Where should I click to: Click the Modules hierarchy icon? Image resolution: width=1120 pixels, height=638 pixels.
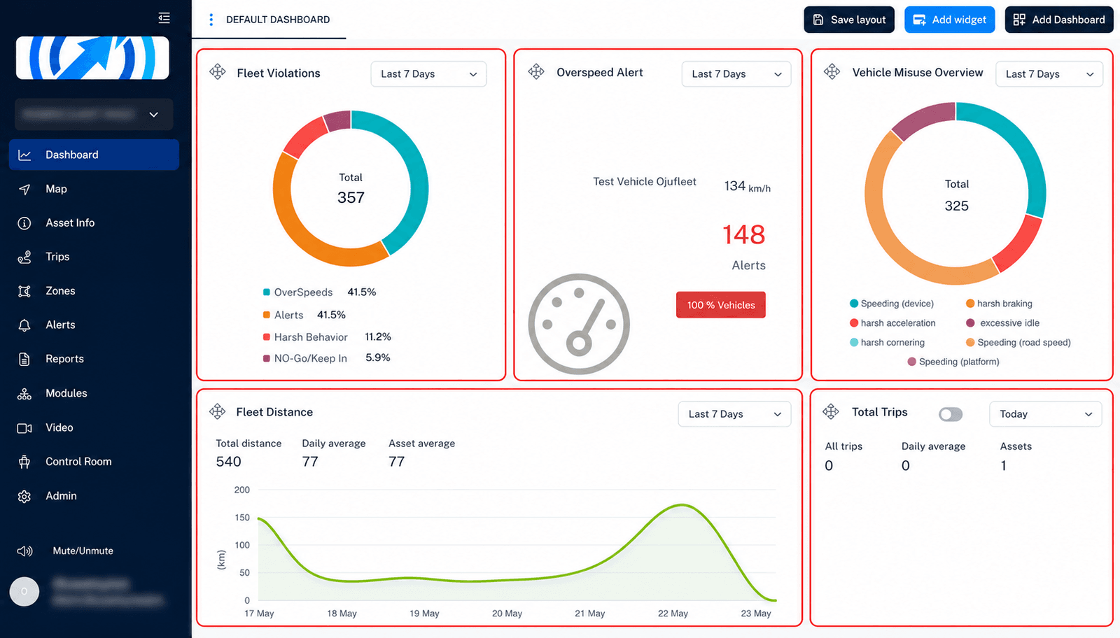[24, 393]
